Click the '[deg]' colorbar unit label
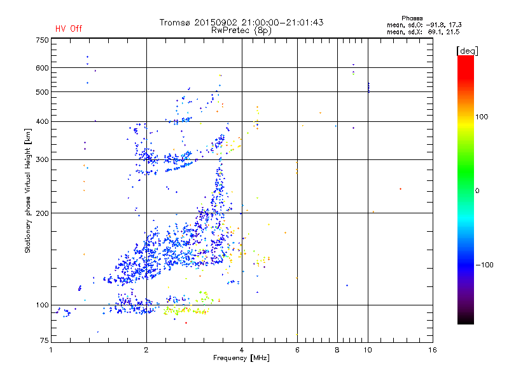Screen dimensions: 509x381 tap(467, 51)
